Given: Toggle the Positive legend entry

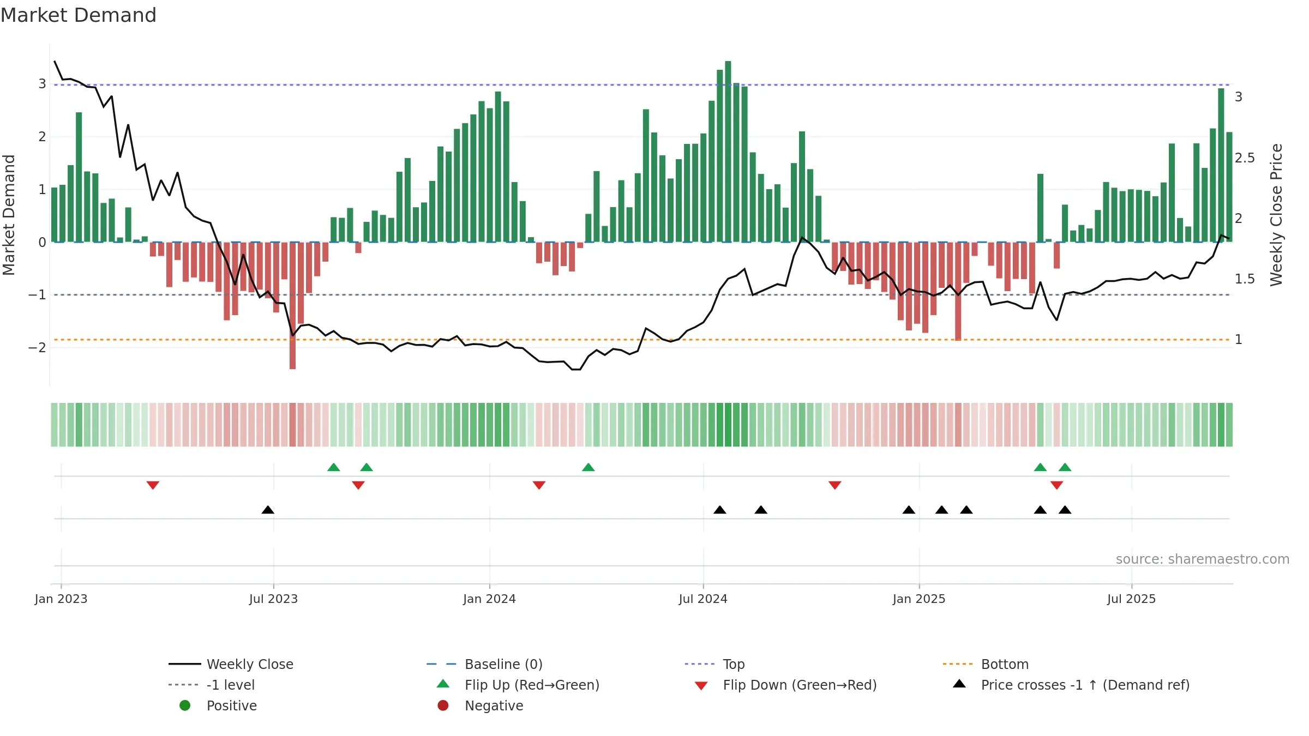Looking at the screenshot, I should coord(218,705).
